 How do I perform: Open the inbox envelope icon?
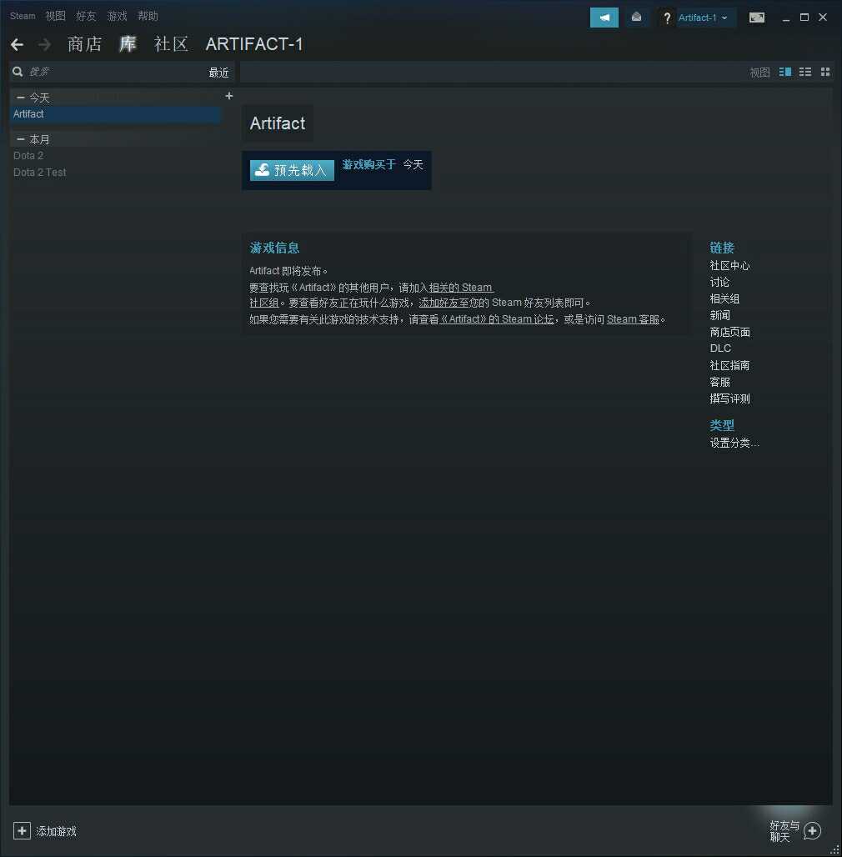click(637, 18)
